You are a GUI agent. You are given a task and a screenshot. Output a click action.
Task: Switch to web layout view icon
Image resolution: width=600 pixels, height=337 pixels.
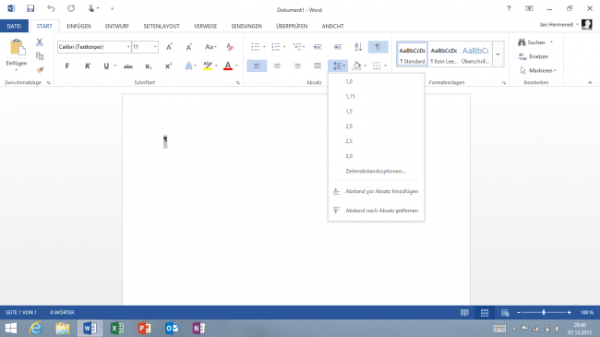(x=505, y=312)
